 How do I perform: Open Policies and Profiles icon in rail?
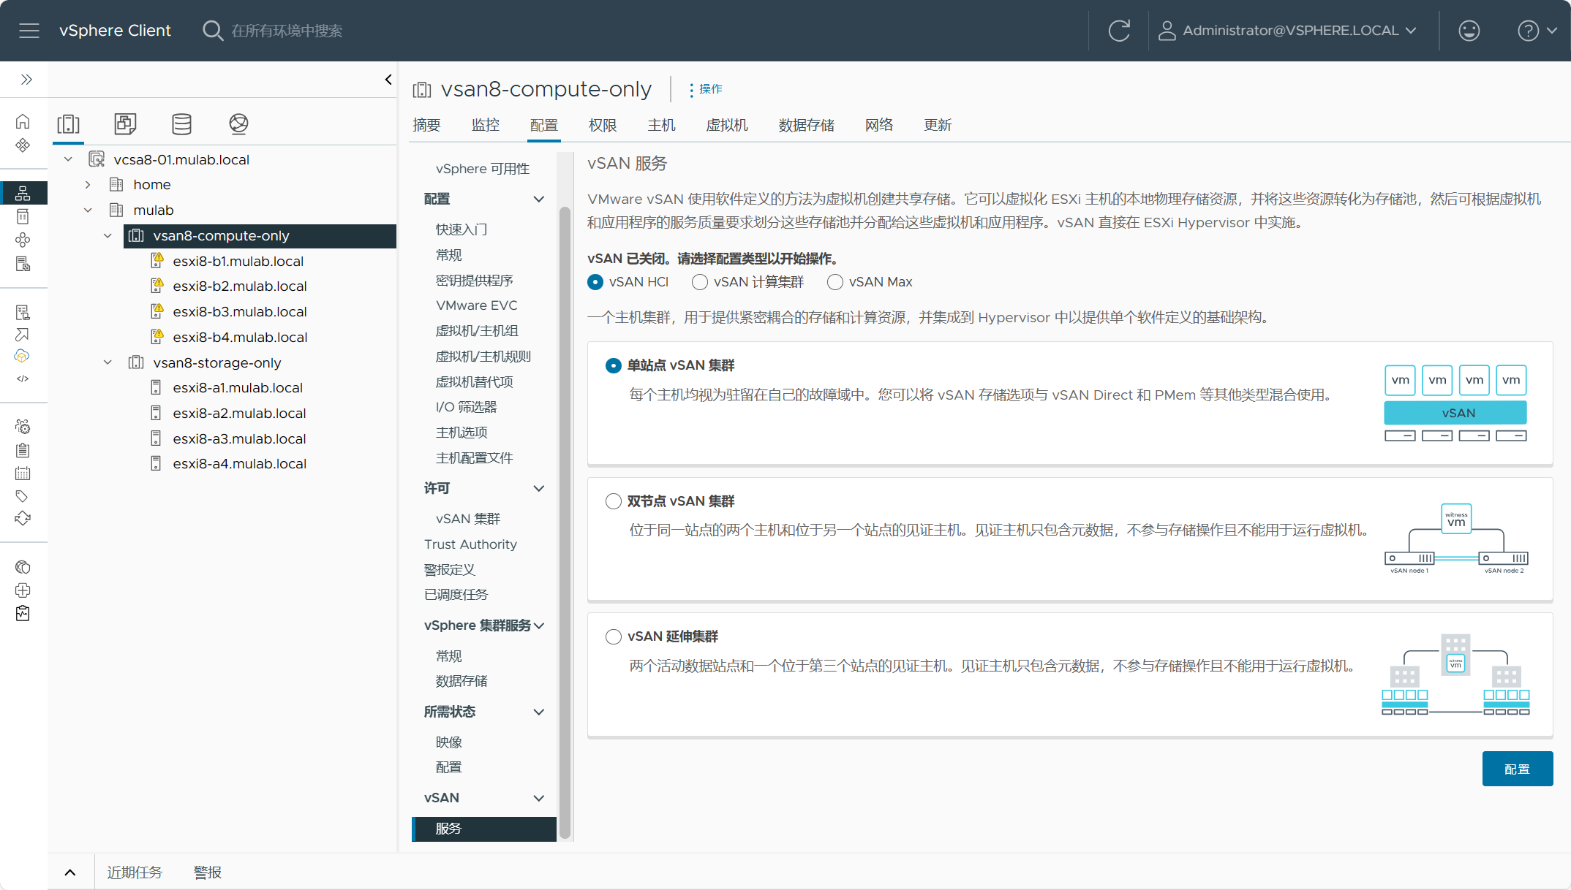click(x=23, y=312)
